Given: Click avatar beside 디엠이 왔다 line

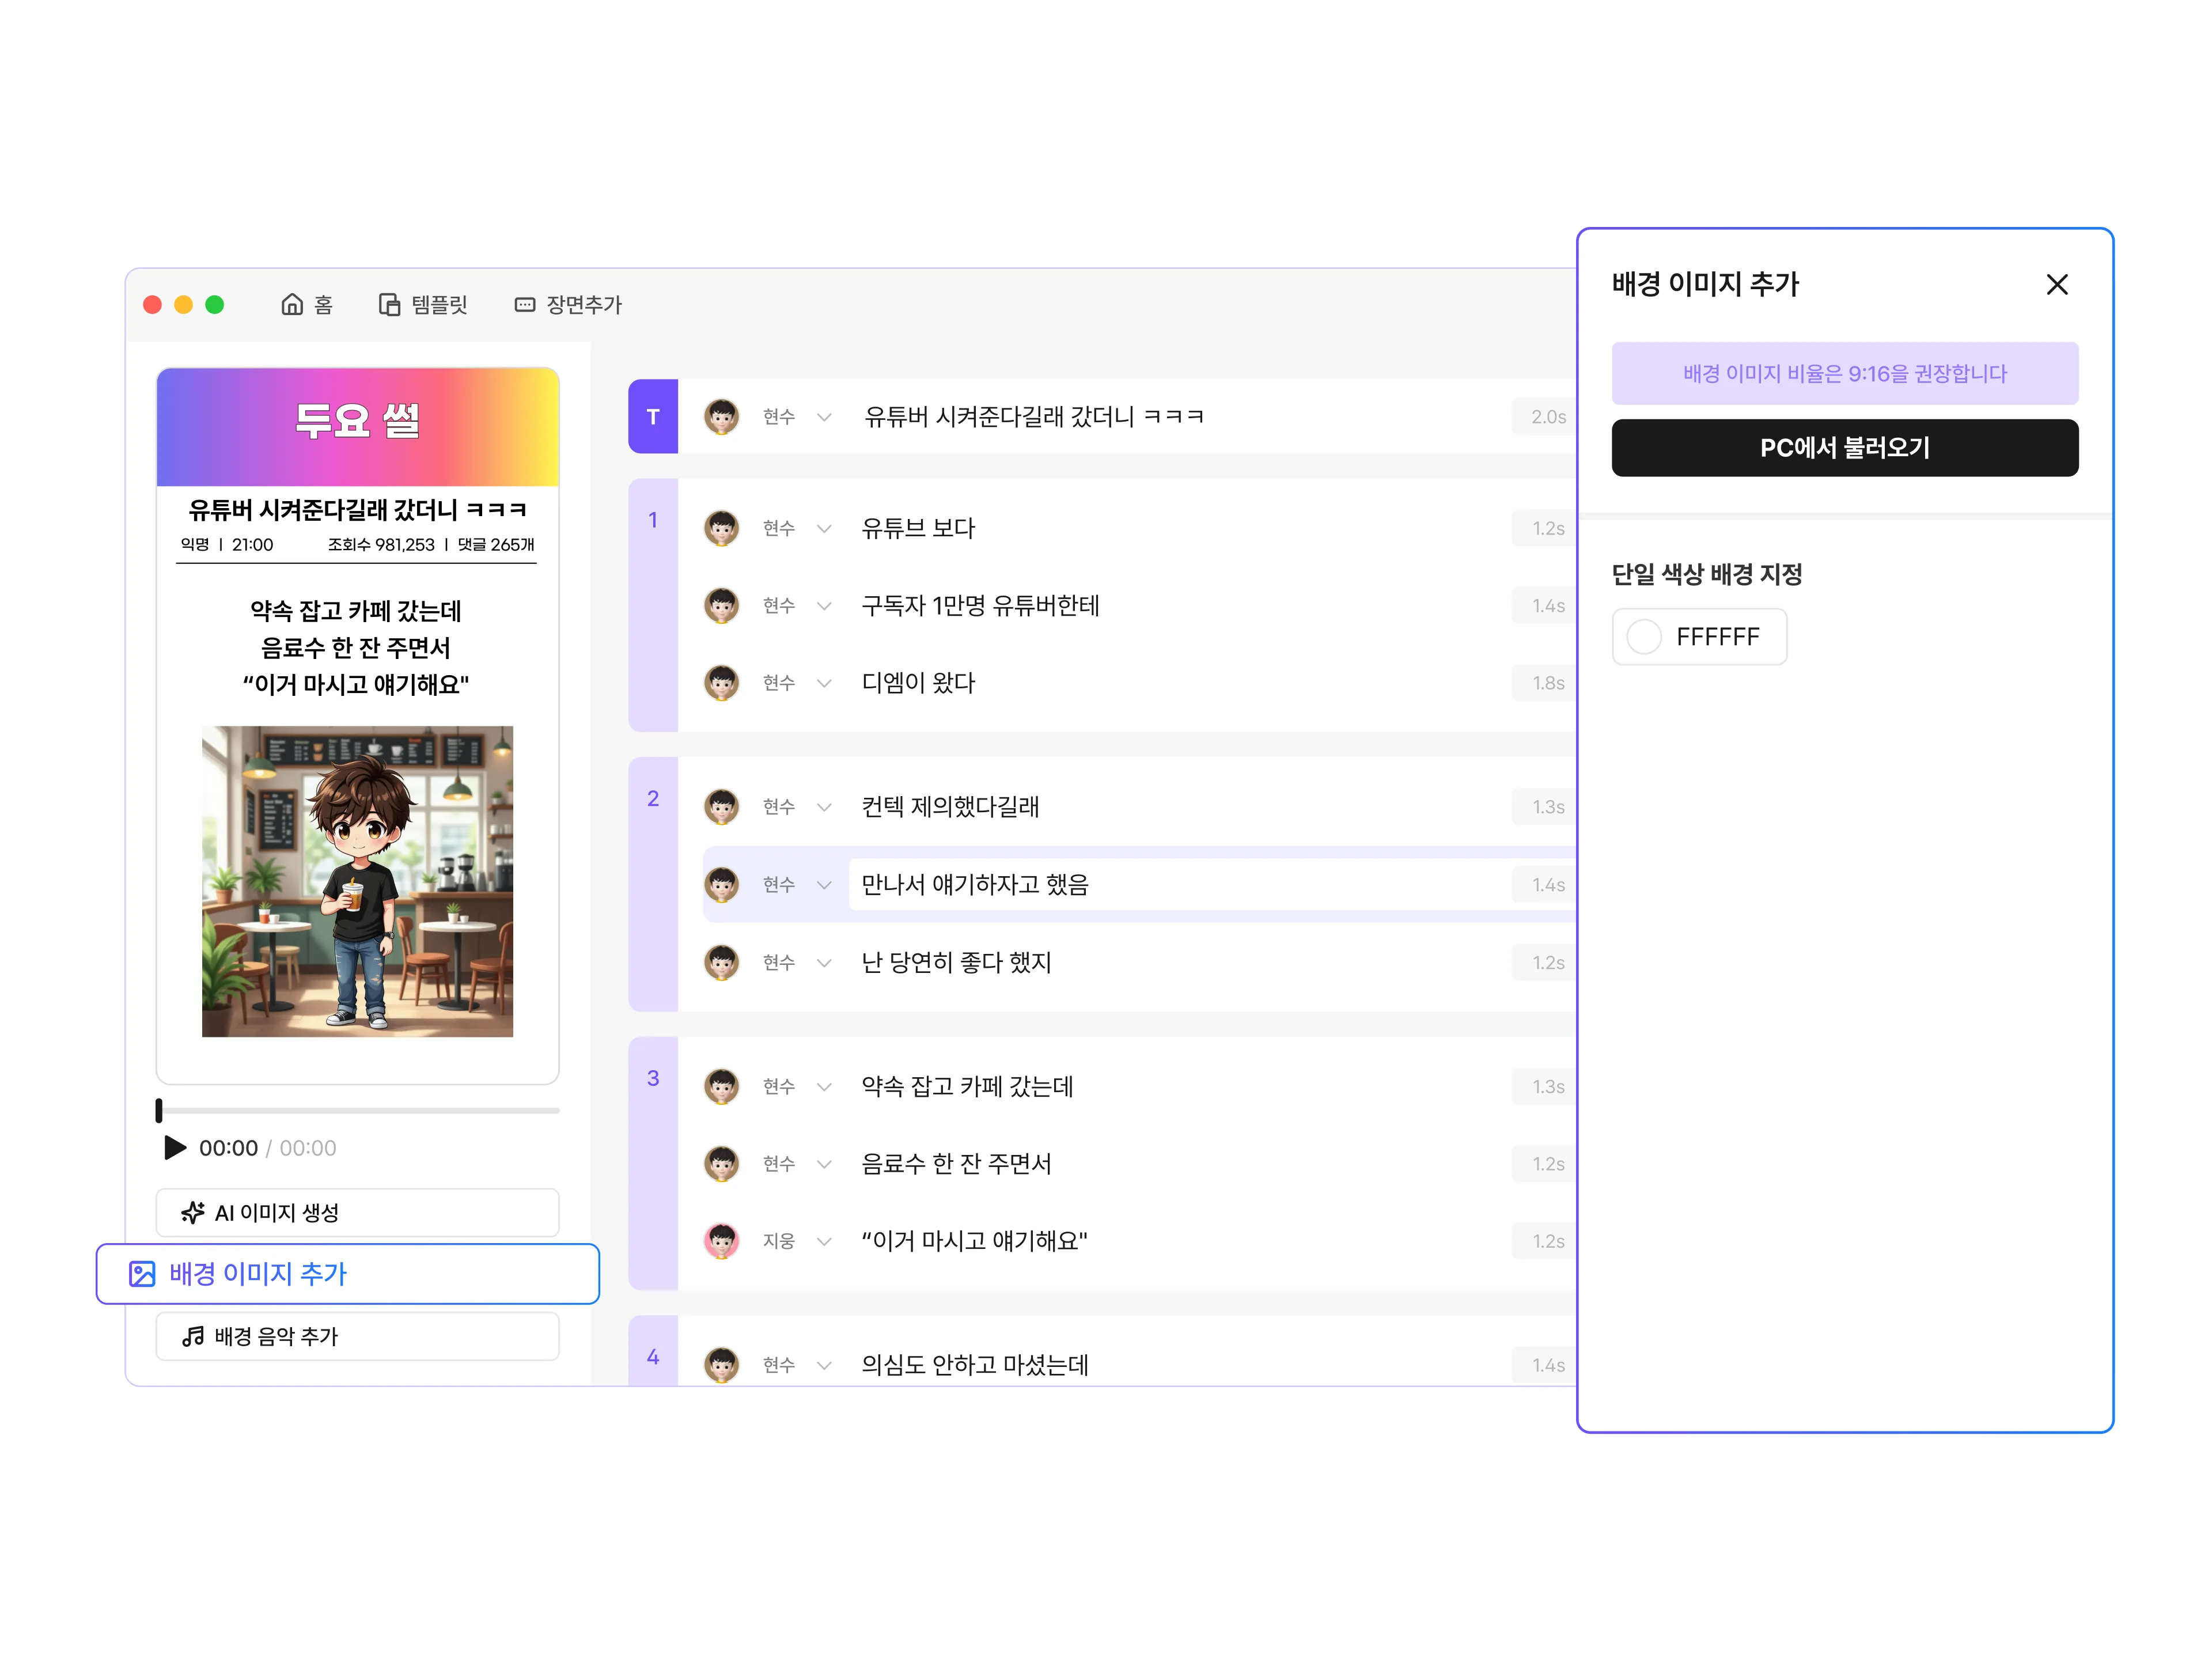Looking at the screenshot, I should [x=721, y=683].
